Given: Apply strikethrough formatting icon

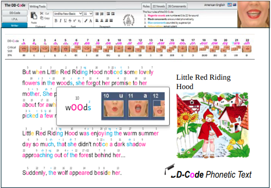Looking at the screenshot, I should point(70,21).
